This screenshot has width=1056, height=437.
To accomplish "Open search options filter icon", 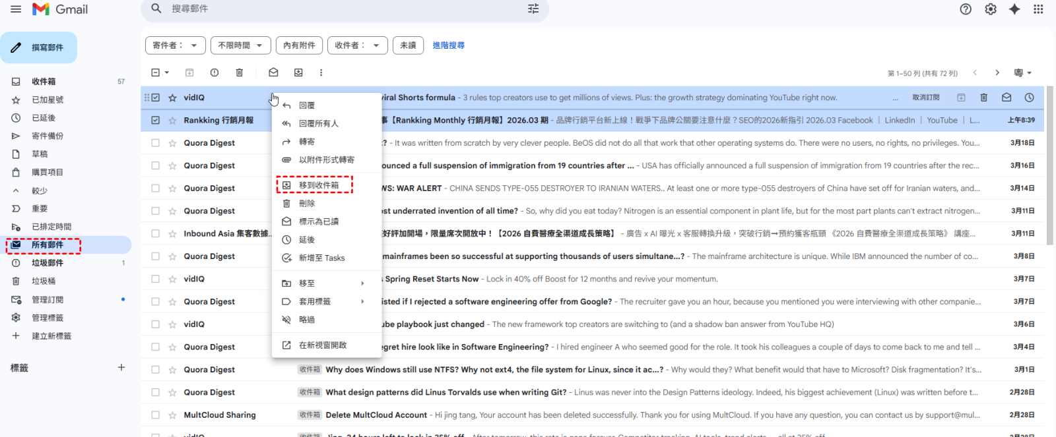I will coord(533,9).
